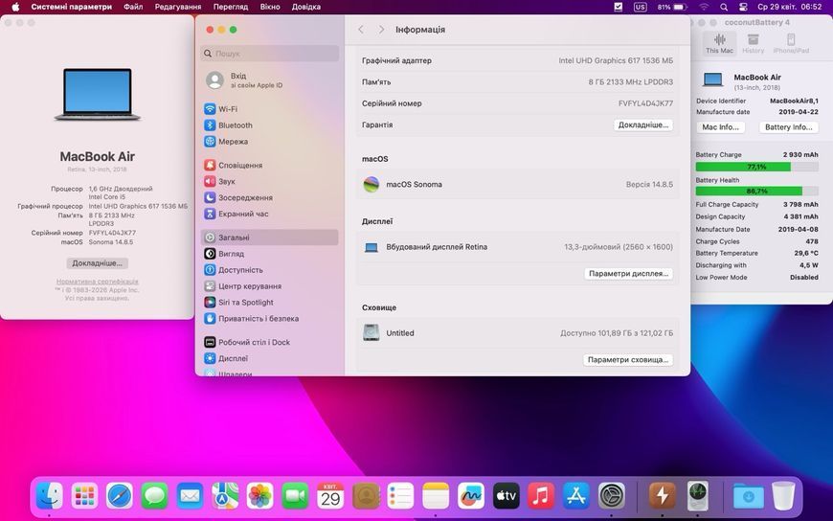The height and width of the screenshot is (521, 833).
Task: Open Control Center in menu bar
Action: click(x=743, y=7)
